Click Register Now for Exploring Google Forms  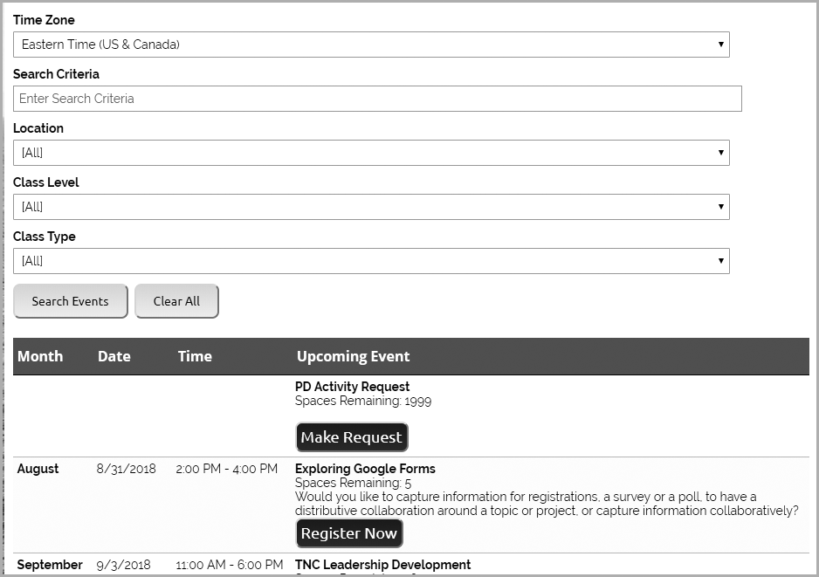pyautogui.click(x=349, y=532)
